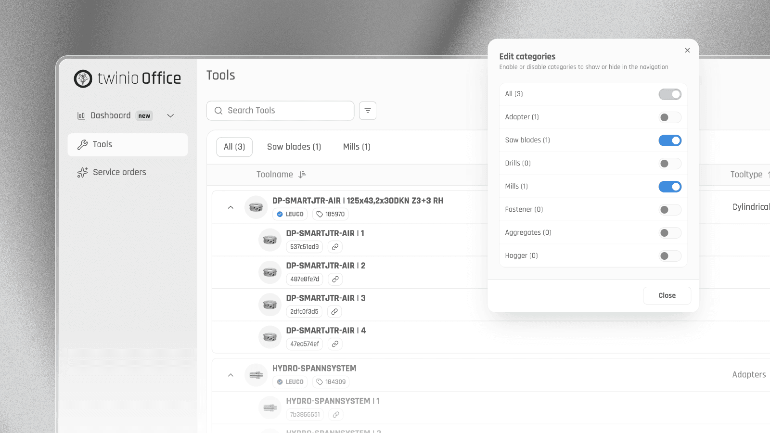Click the tag number 184309 badge
The height and width of the screenshot is (433, 770).
tap(331, 382)
